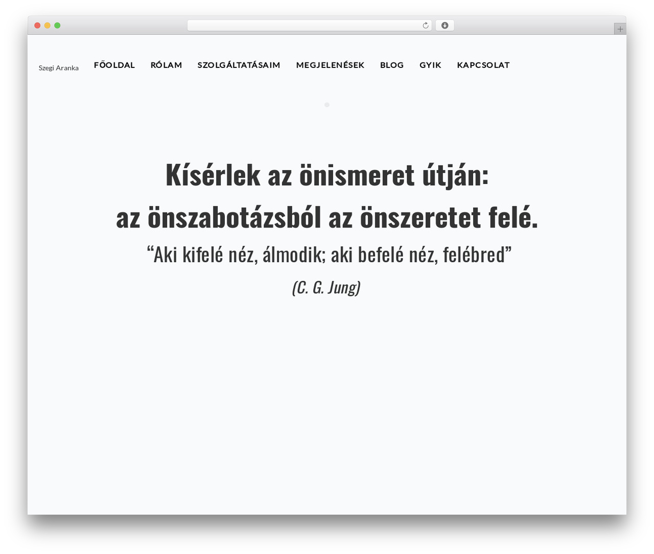Viewport: 654px width, 554px height.
Task: Select the slider pagination dot
Action: (x=327, y=105)
